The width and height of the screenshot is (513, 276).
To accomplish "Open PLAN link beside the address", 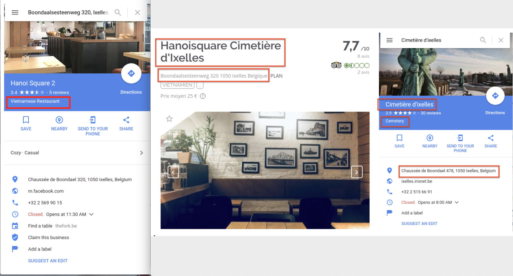I will click(x=276, y=76).
